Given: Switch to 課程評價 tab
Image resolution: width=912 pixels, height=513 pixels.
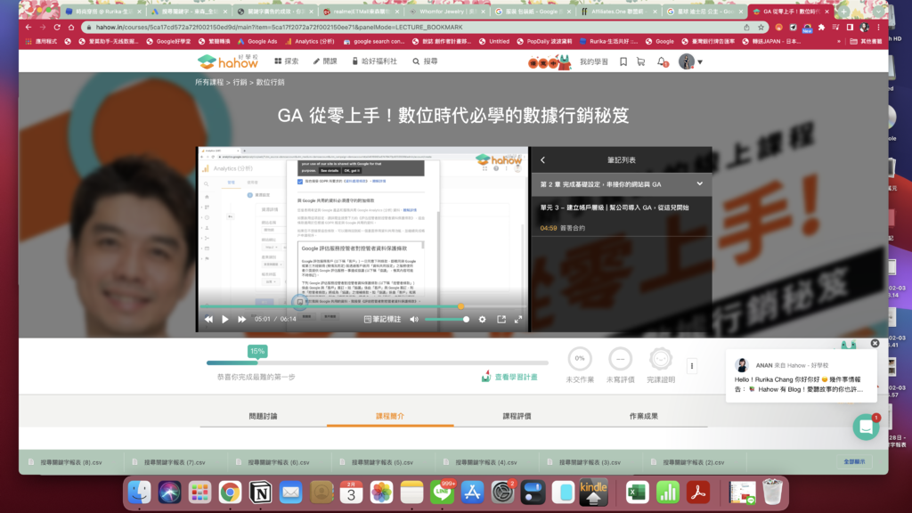Looking at the screenshot, I should pos(517,416).
